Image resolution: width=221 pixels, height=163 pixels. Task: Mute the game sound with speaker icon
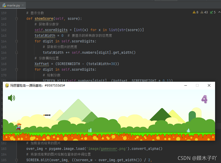[x=11, y=98]
